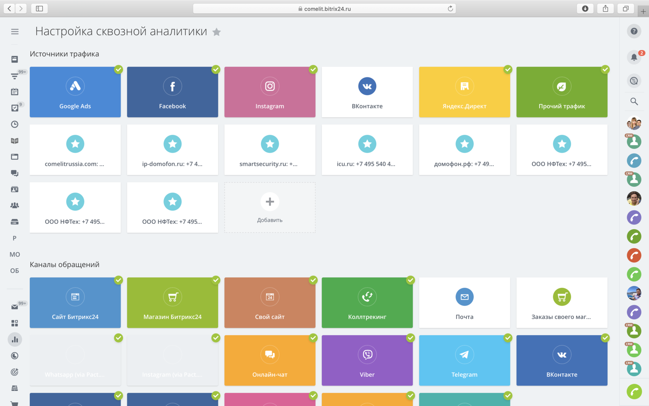Click the green check on Онлайн-чат tile
The height and width of the screenshot is (406, 649).
[x=313, y=338]
